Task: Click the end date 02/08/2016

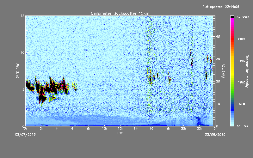Action: (x=215, y=134)
